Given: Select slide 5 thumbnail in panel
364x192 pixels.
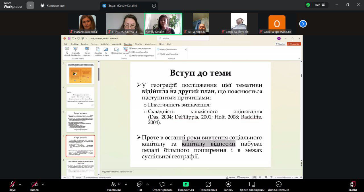Looking at the screenshot, I should point(80,122).
